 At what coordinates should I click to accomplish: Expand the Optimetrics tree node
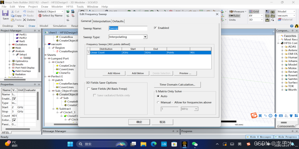coord(9,61)
